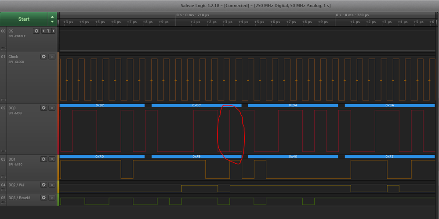Click channel number 00
Screen dimensions: 439x219
4,31
